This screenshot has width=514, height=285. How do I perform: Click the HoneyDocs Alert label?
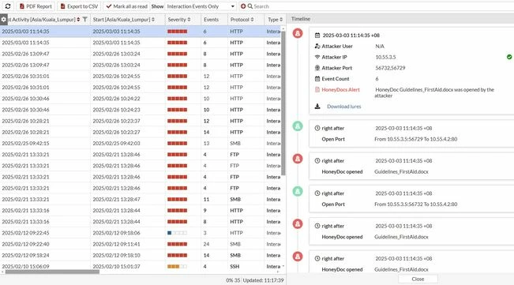click(x=340, y=90)
